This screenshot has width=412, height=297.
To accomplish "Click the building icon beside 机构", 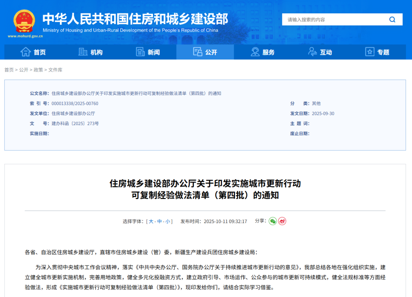I will click(83, 52).
